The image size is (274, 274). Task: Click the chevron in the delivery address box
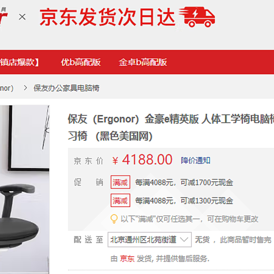click(184, 239)
